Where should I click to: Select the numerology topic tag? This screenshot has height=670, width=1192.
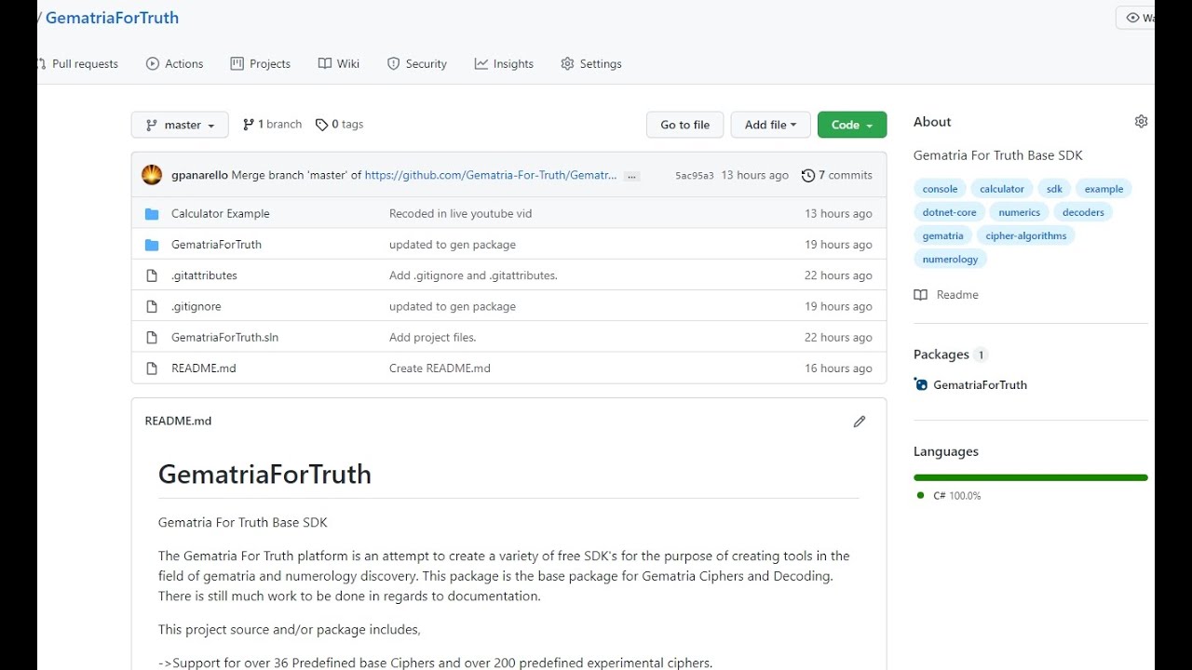click(950, 260)
